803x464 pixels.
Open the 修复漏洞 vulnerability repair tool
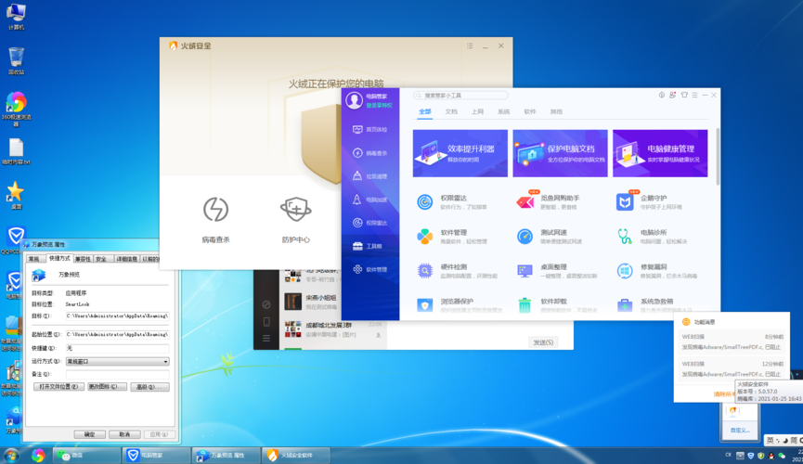click(x=625, y=271)
